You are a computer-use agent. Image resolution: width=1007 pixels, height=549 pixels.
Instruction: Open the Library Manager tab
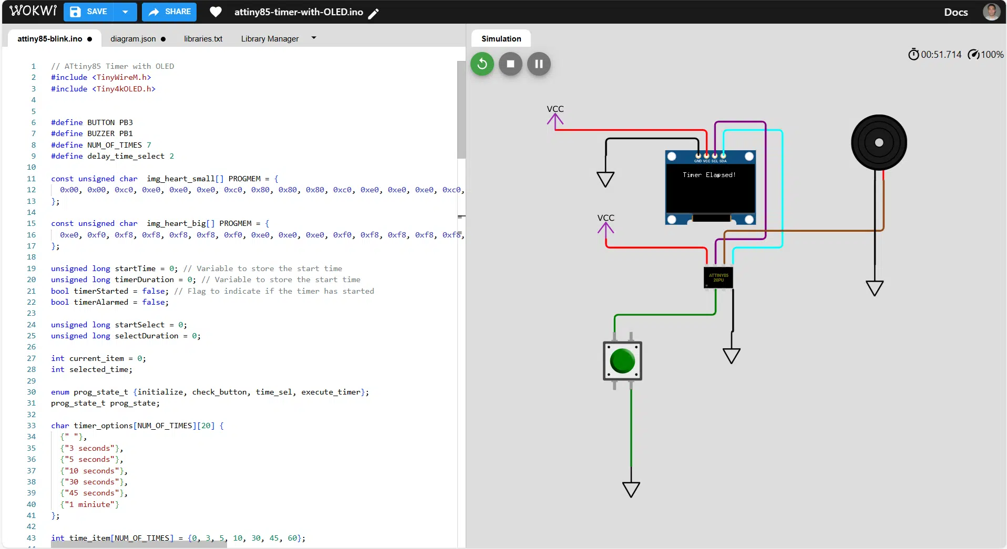coord(270,39)
